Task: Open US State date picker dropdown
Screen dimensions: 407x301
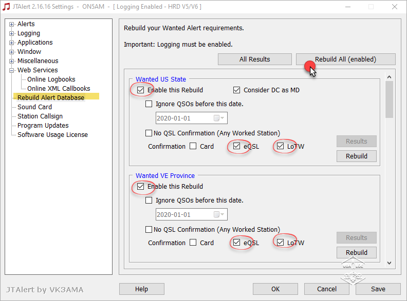Action: pyautogui.click(x=222, y=118)
